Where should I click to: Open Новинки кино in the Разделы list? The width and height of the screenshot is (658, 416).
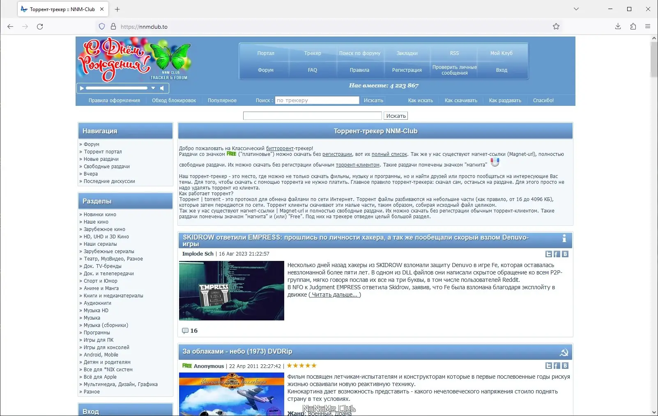[x=100, y=215]
